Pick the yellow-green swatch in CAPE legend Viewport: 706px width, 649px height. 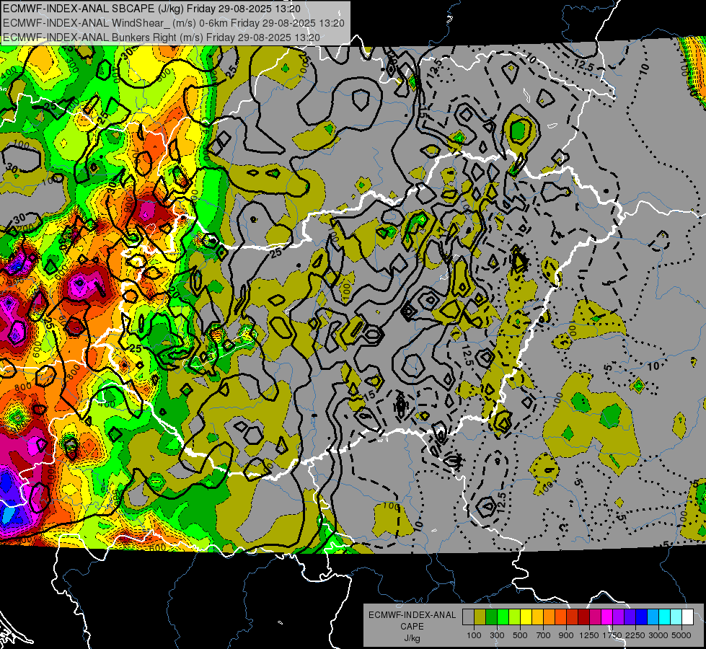[515, 617]
